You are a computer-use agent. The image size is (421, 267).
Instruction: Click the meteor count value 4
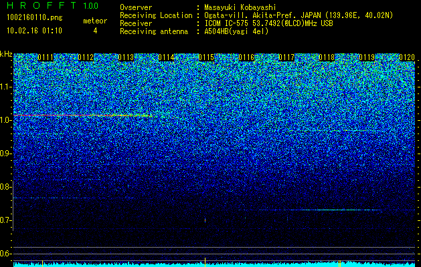(x=95, y=31)
